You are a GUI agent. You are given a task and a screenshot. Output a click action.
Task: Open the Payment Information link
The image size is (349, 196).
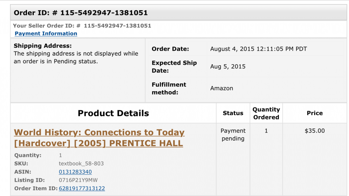(x=46, y=33)
